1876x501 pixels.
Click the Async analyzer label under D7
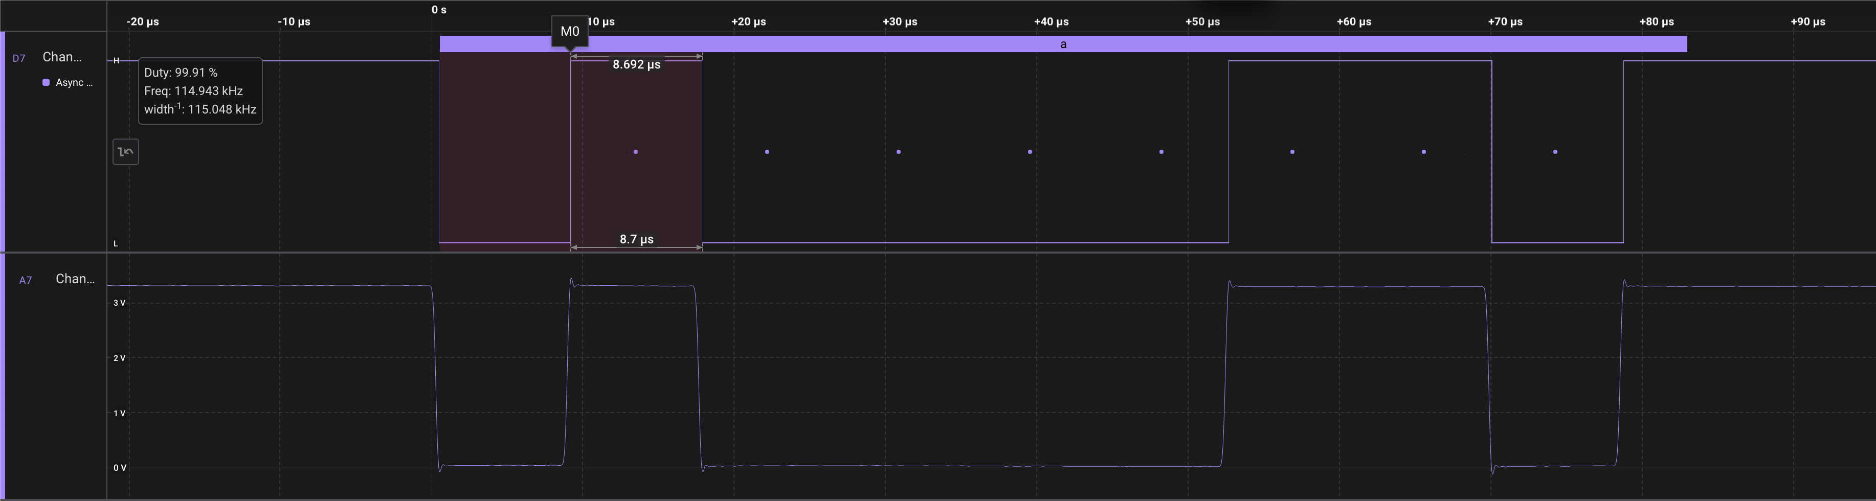74,82
